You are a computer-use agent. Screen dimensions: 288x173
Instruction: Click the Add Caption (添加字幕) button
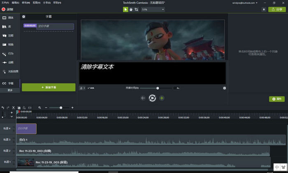49,87
